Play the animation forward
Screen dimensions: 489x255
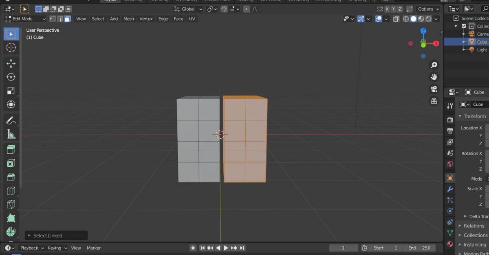point(226,248)
